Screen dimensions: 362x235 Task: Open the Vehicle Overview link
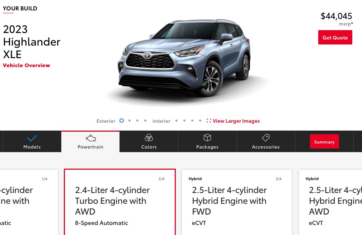(26, 65)
